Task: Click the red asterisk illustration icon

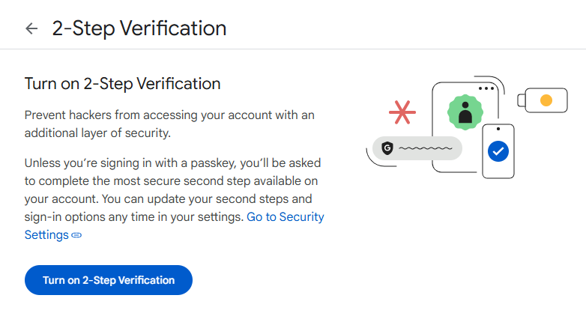Action: 402,112
